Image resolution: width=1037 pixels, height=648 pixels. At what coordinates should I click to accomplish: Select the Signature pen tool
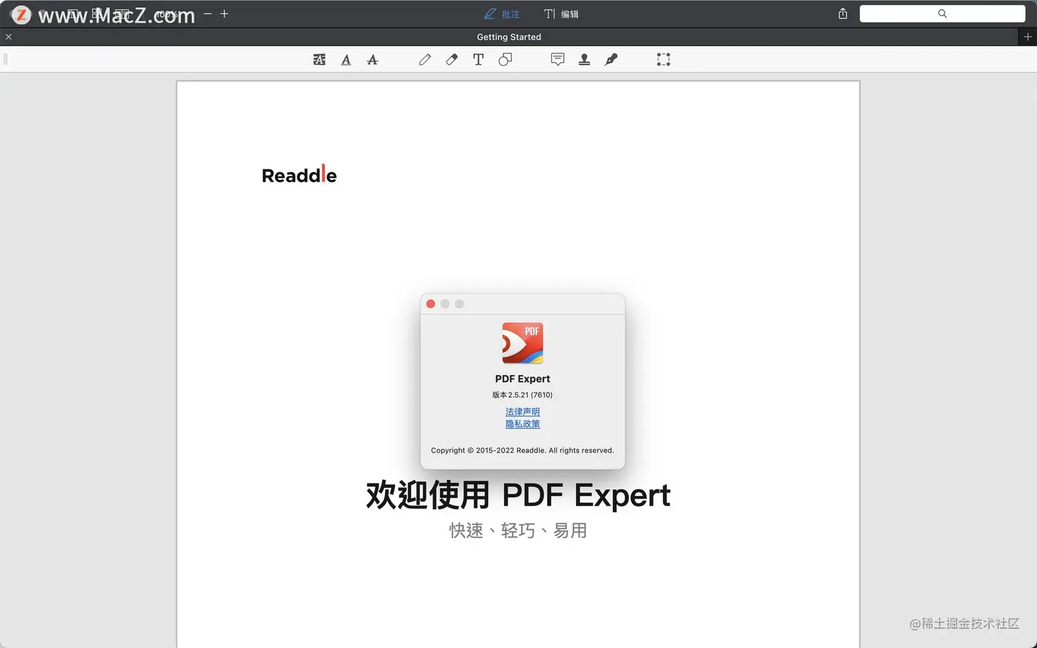click(610, 60)
